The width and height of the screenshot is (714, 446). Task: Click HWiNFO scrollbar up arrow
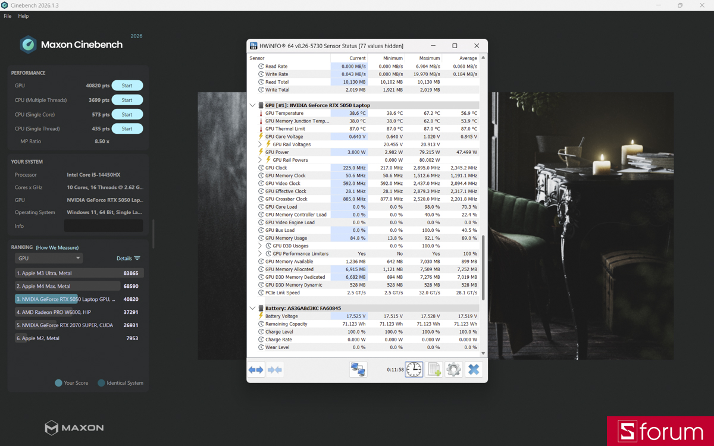pos(483,58)
